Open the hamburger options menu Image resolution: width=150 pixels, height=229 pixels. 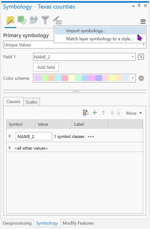coord(143,21)
